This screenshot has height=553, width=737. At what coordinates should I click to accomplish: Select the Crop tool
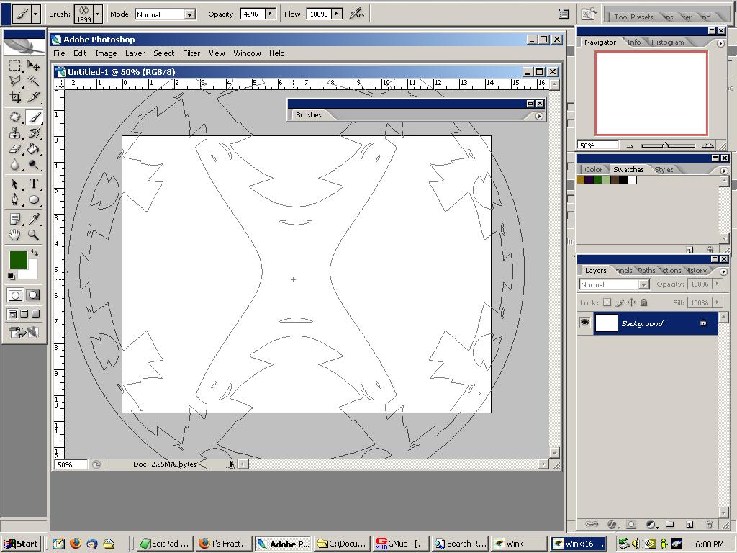(x=14, y=98)
